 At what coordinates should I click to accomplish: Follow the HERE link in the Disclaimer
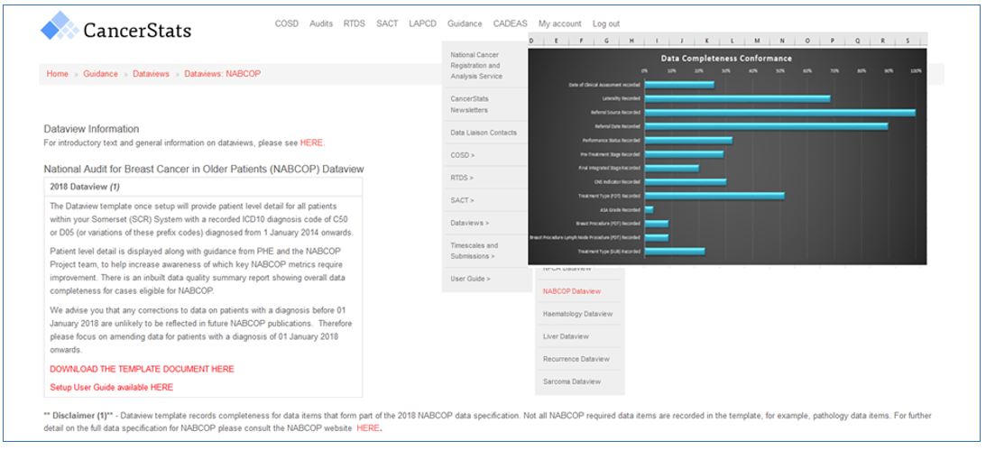click(368, 428)
